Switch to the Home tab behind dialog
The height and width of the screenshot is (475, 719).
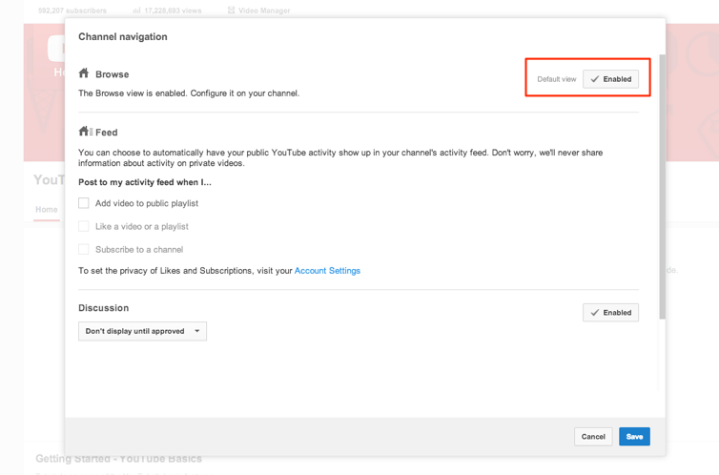point(47,210)
